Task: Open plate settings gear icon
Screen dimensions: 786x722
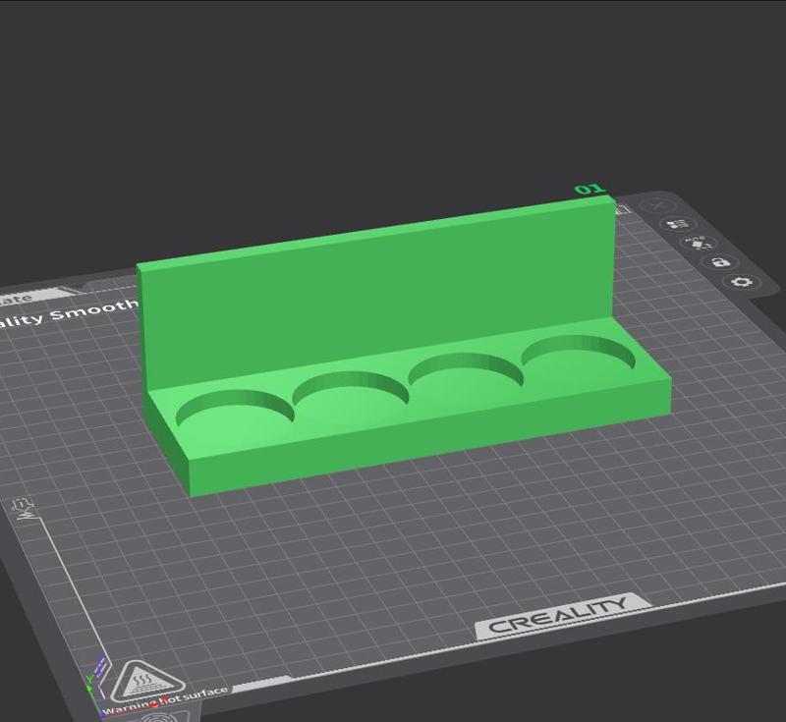Action: (x=742, y=282)
